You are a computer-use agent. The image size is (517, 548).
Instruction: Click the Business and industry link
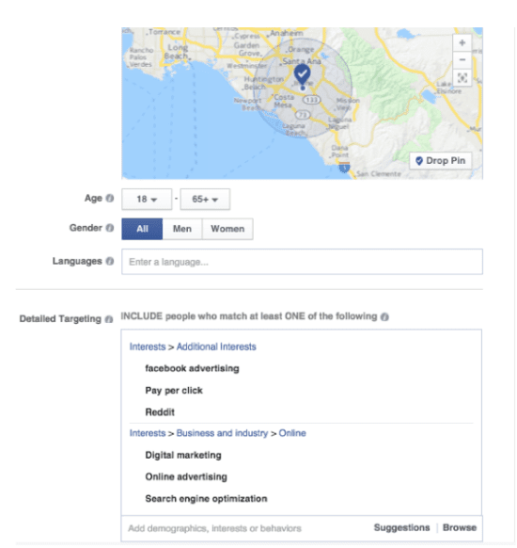(x=222, y=433)
